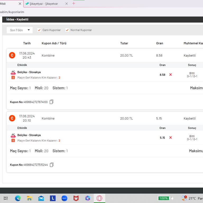Click the orange C icon on 20:43 coupon

[12, 55]
